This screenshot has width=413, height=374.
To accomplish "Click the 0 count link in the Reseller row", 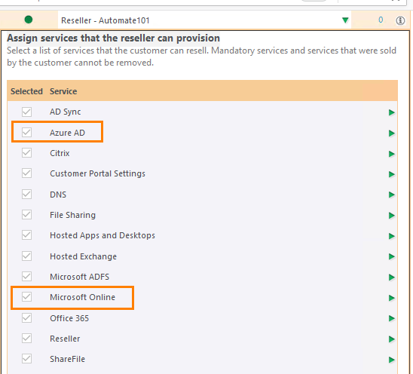I will (x=381, y=20).
